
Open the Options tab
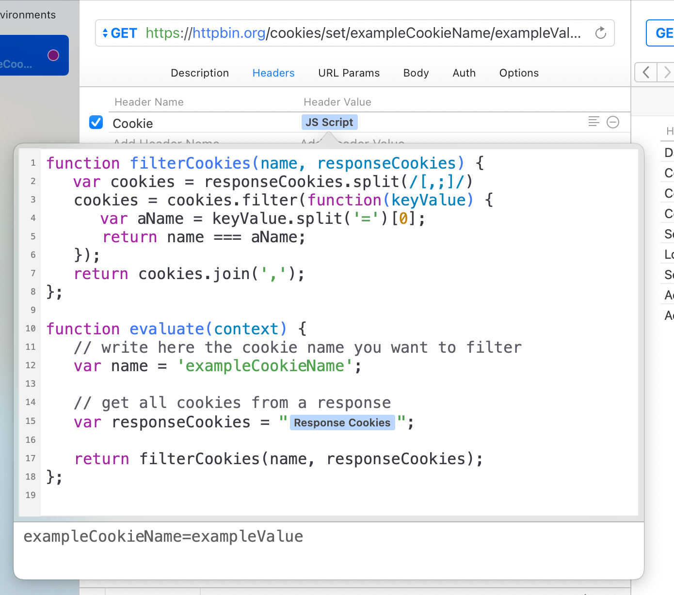[x=519, y=73]
